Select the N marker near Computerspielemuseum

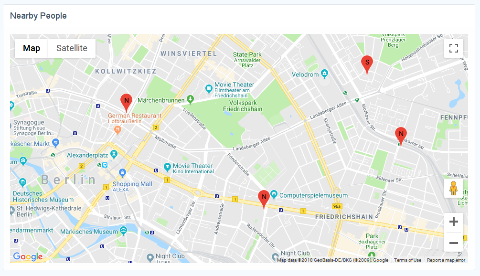[264, 199]
